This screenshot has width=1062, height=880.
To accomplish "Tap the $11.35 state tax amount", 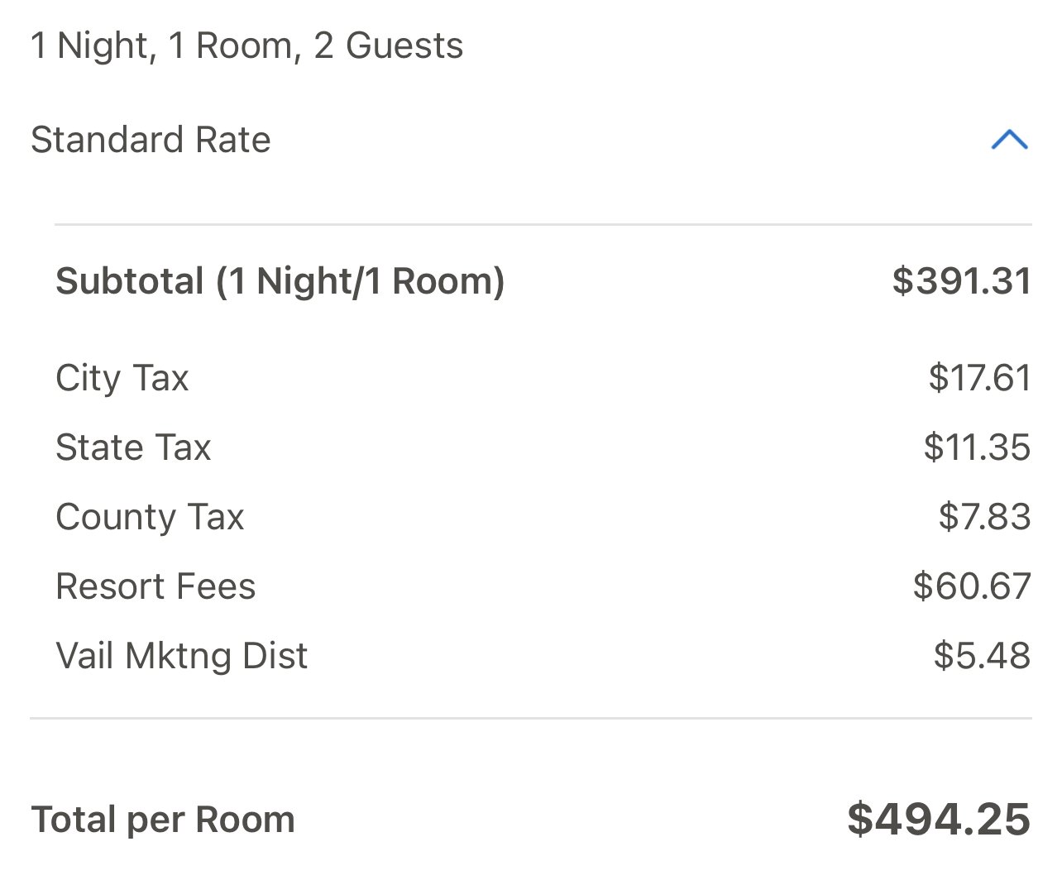I will [x=977, y=447].
